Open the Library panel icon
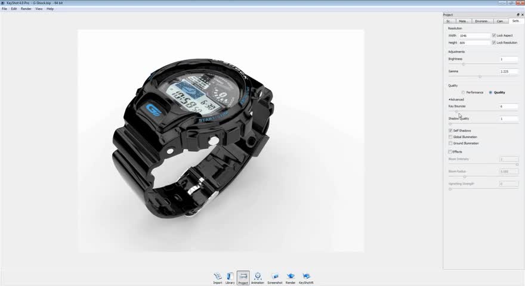Image resolution: width=525 pixels, height=286 pixels. click(230, 278)
